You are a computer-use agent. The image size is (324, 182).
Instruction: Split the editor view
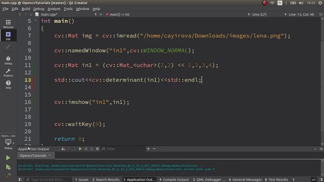point(321,15)
